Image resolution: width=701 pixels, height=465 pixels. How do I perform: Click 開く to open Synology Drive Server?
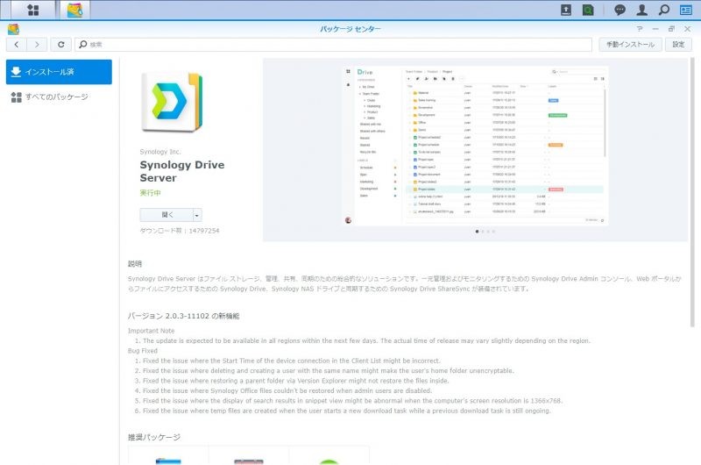tap(166, 214)
